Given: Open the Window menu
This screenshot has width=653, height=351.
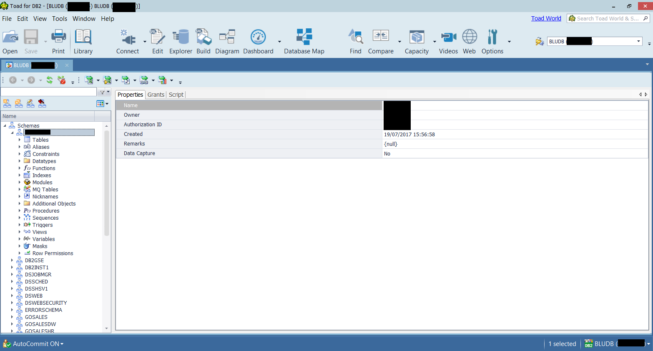Looking at the screenshot, I should pos(84,19).
